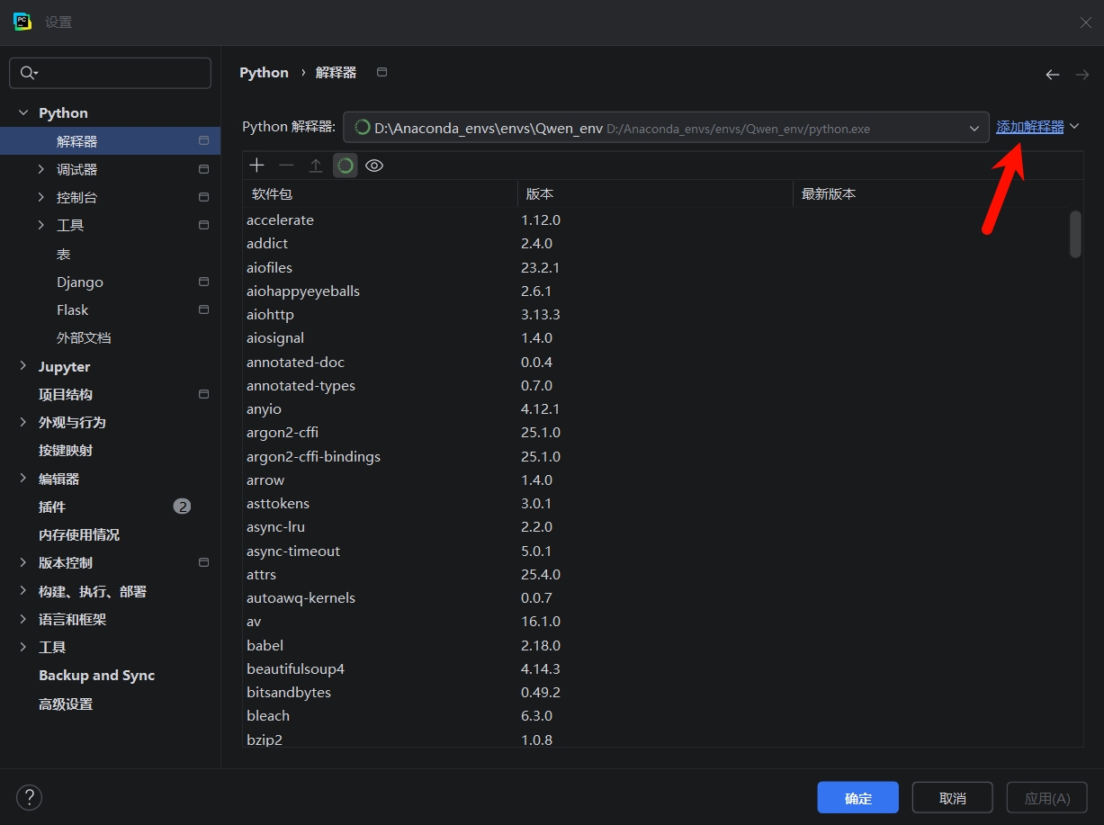This screenshot has width=1104, height=825.
Task: Click the project marker icon on 项目结构 row
Action: tap(203, 394)
